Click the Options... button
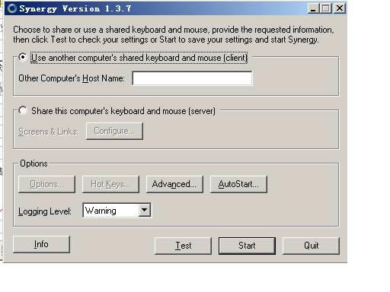This screenshot has width=390, height=292. tap(46, 184)
